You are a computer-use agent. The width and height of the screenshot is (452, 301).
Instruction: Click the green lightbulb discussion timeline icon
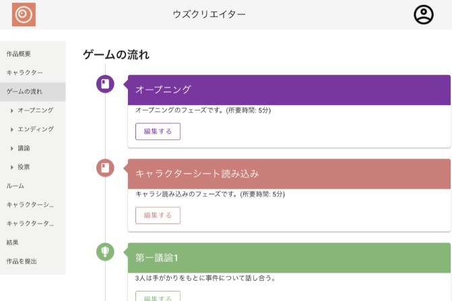(x=105, y=252)
